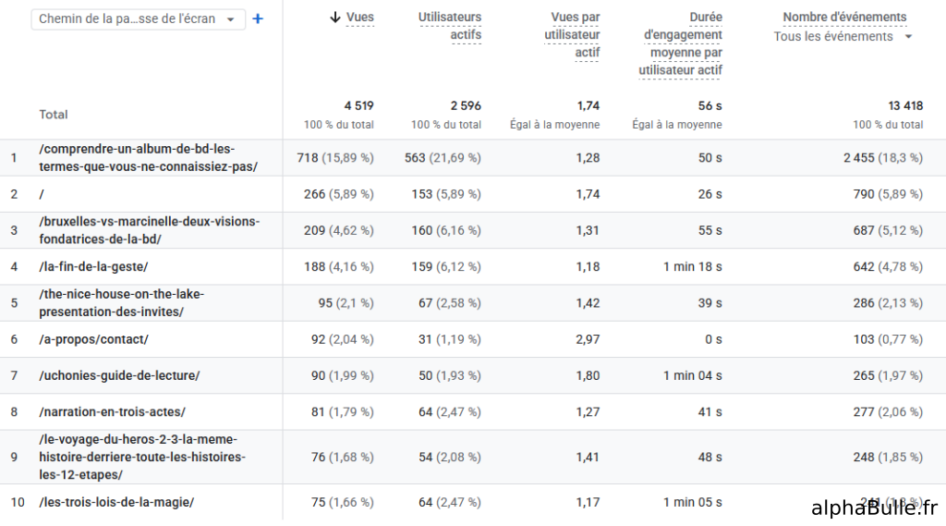946x526 pixels.
Task: Click active users cell 31 (1,19 %)
Action: (x=450, y=339)
